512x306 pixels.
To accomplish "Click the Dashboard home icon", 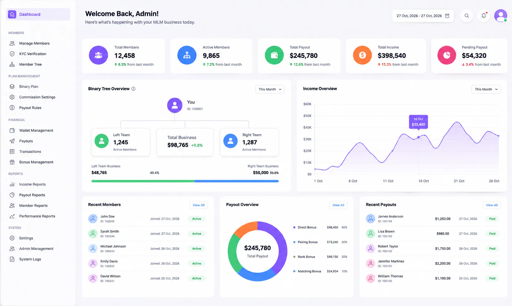I will (x=12, y=14).
